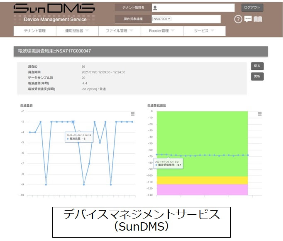
Task: Click the yellow band in 電波受信強度 chart
Action: (202, 180)
